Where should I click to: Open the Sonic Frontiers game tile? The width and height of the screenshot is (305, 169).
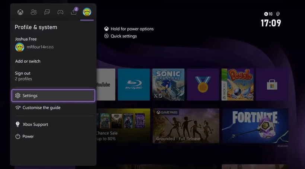point(168,84)
